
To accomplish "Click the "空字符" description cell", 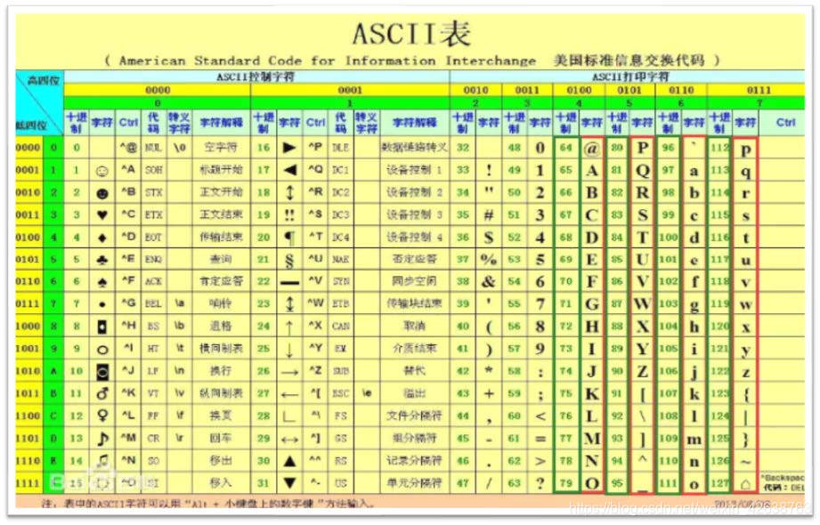I will 221,148.
